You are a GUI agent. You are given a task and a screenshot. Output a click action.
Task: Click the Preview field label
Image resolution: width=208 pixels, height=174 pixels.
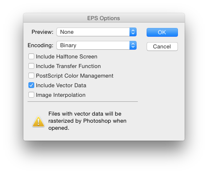click(x=43, y=32)
